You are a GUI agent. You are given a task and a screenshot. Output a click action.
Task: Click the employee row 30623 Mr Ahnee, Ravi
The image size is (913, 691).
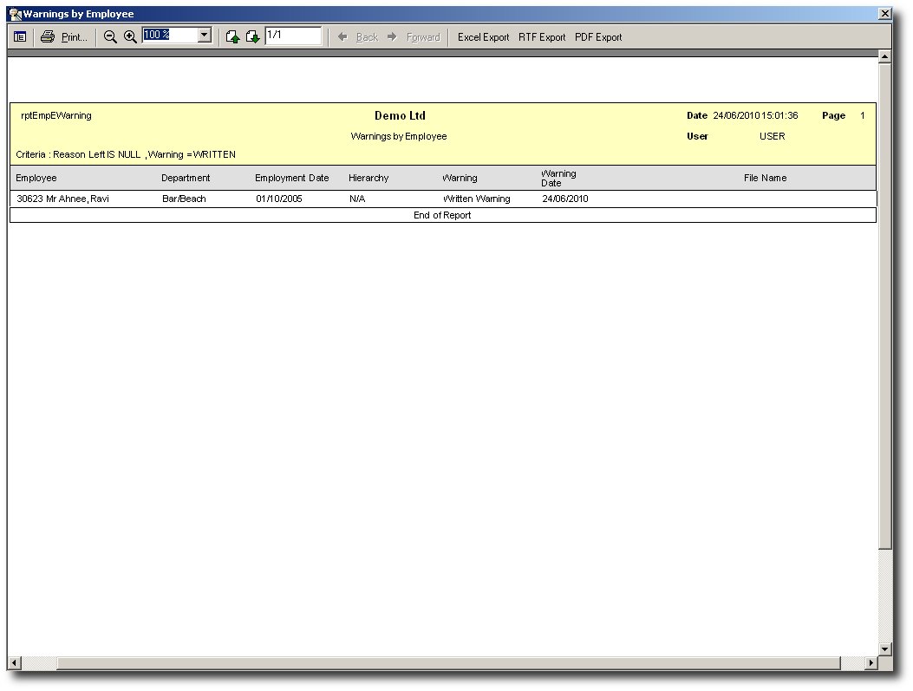click(63, 199)
